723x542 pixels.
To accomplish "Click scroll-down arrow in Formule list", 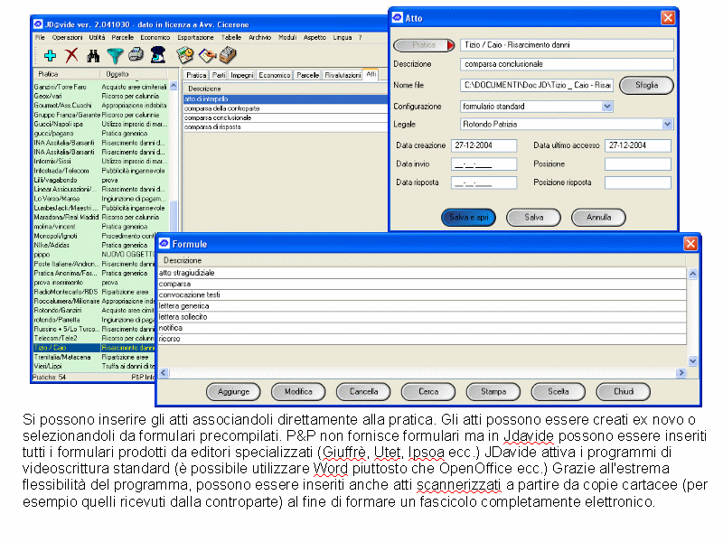I will pos(692,360).
